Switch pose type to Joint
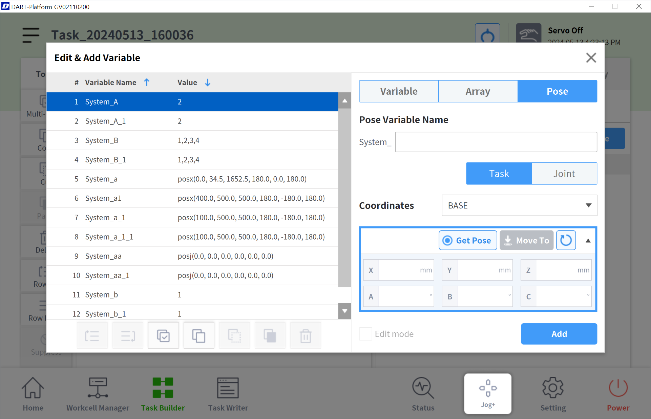The width and height of the screenshot is (651, 419). pyautogui.click(x=564, y=174)
